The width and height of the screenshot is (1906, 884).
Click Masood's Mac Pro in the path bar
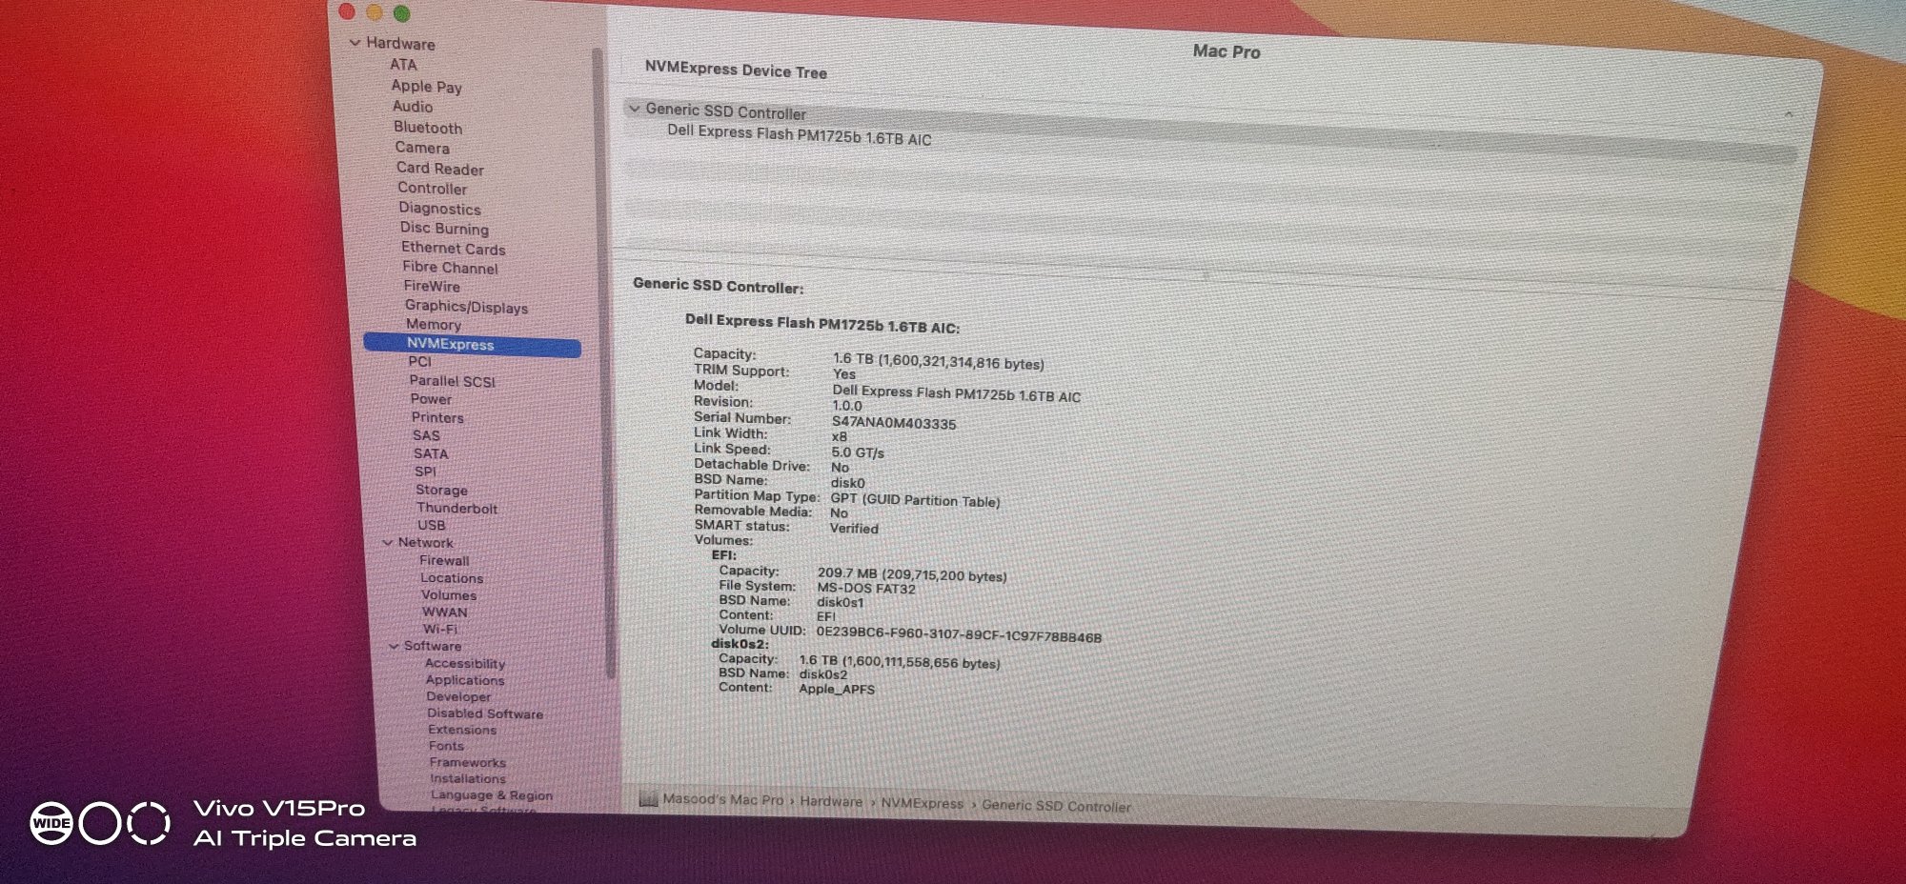pos(723,799)
